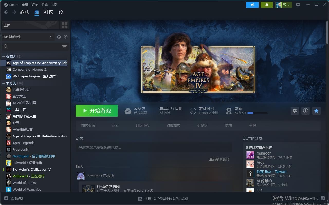Open the 客服 tab
Screen dimensions: 329x205
coord(253,126)
